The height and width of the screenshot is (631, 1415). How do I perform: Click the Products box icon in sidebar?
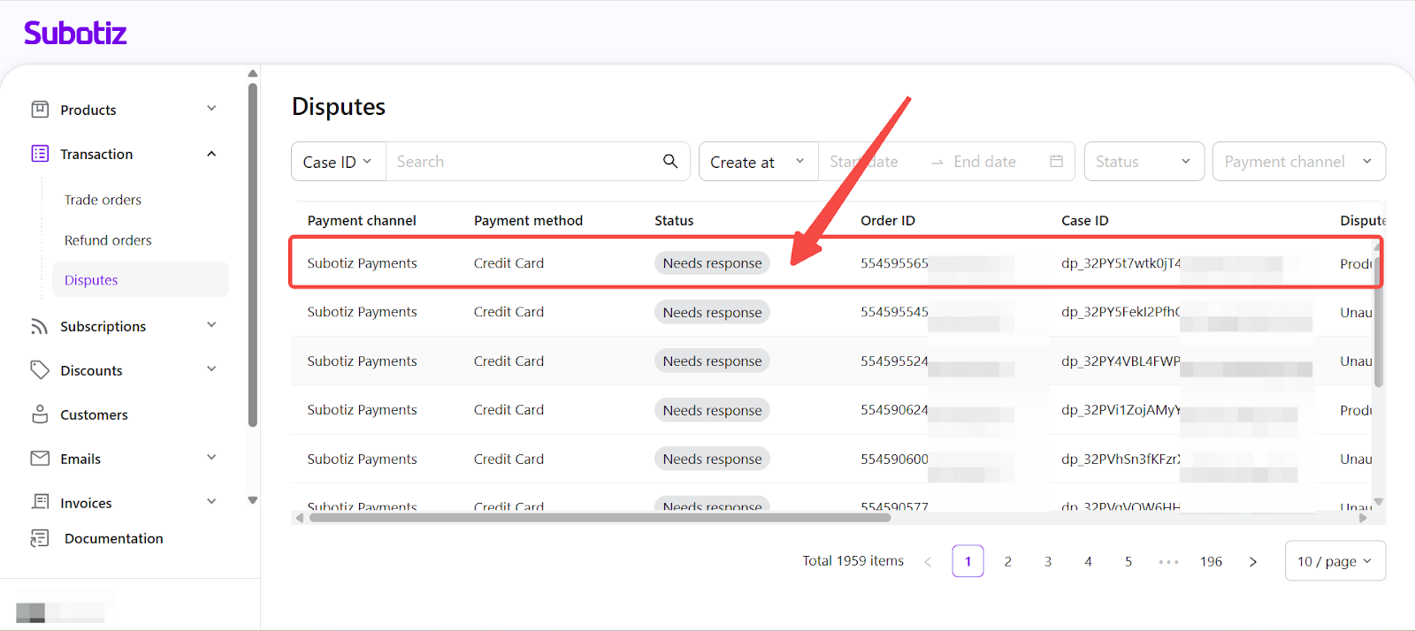click(x=40, y=110)
